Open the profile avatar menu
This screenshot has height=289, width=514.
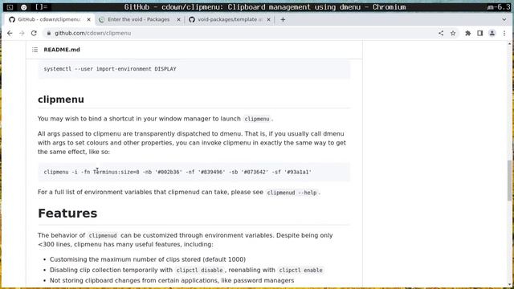(492, 33)
